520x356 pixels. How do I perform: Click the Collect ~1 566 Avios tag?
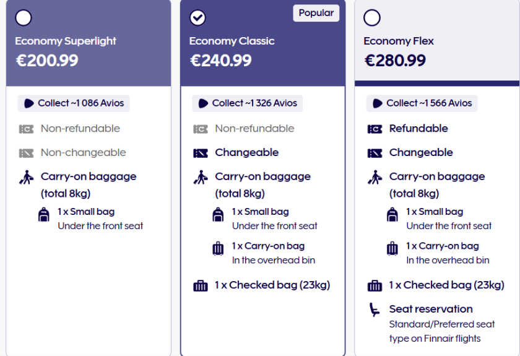pyautogui.click(x=422, y=103)
